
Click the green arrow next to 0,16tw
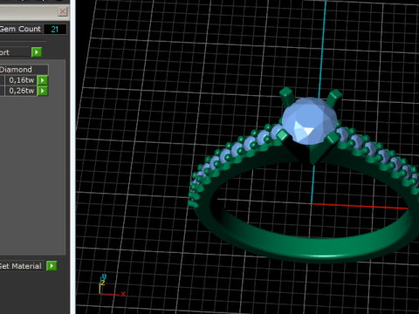tap(43, 80)
